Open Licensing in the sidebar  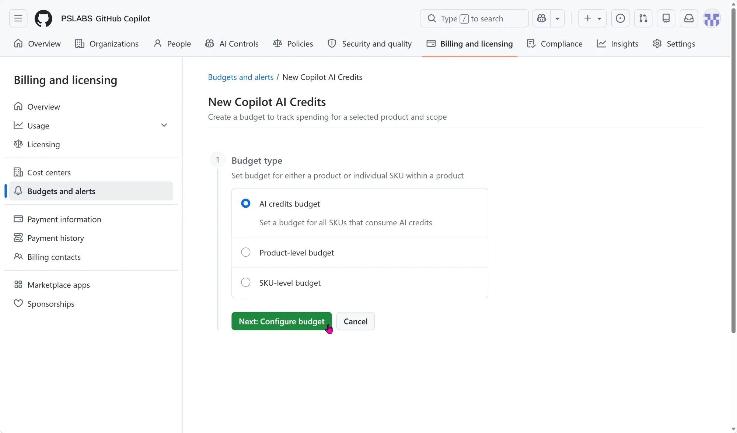pyautogui.click(x=91, y=144)
